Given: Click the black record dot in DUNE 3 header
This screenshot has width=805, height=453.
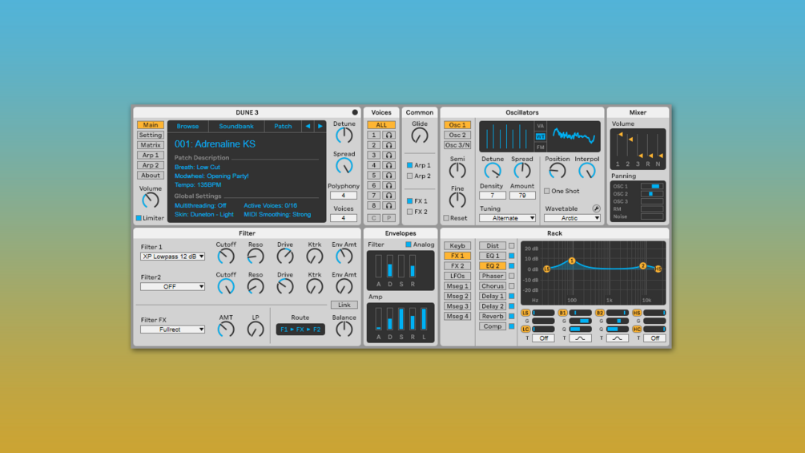Looking at the screenshot, I should pos(355,112).
